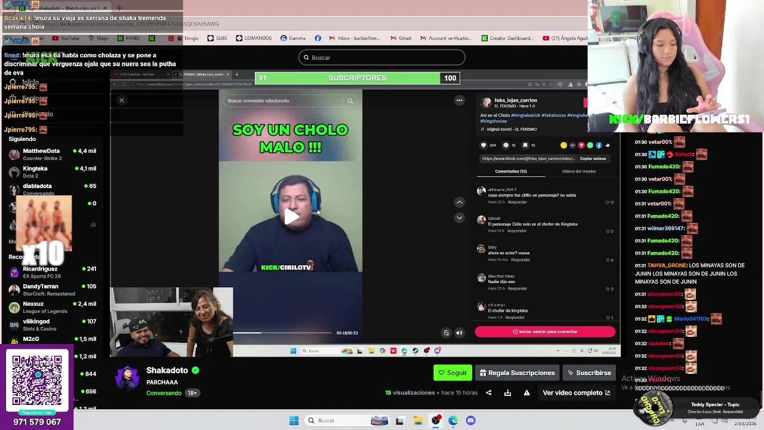This screenshot has height=430, width=764.
Task: Open SUBS bookmark in bookmarks bar
Action: pyautogui.click(x=217, y=38)
